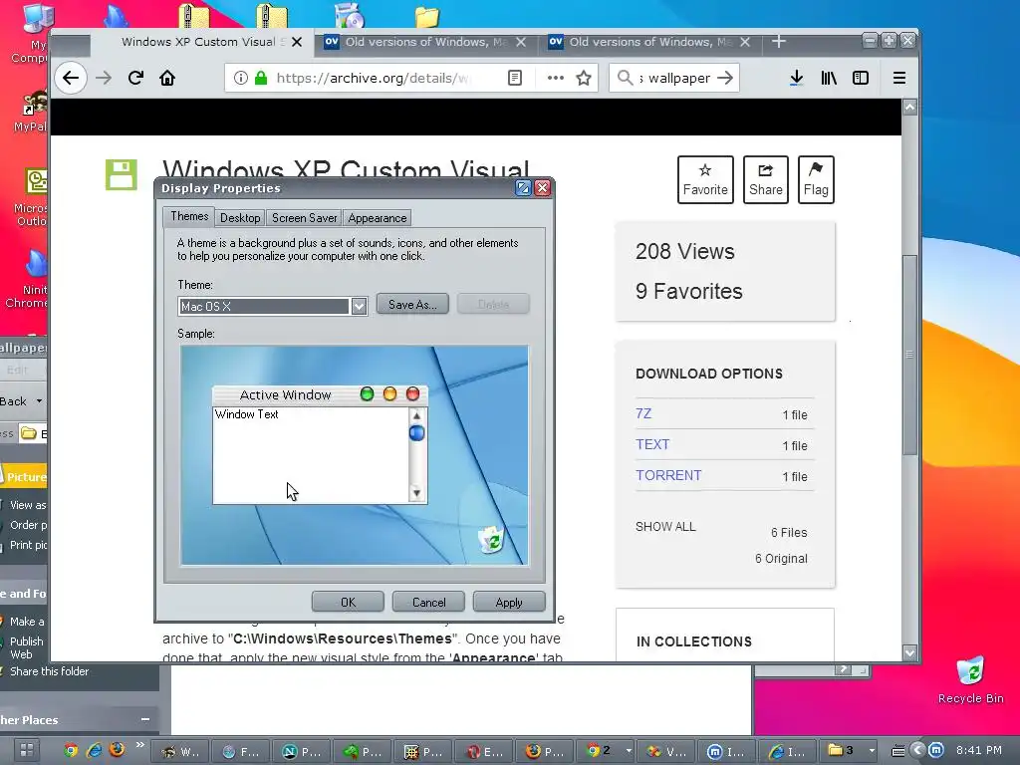Click the green padlock security icon

pos(261,78)
